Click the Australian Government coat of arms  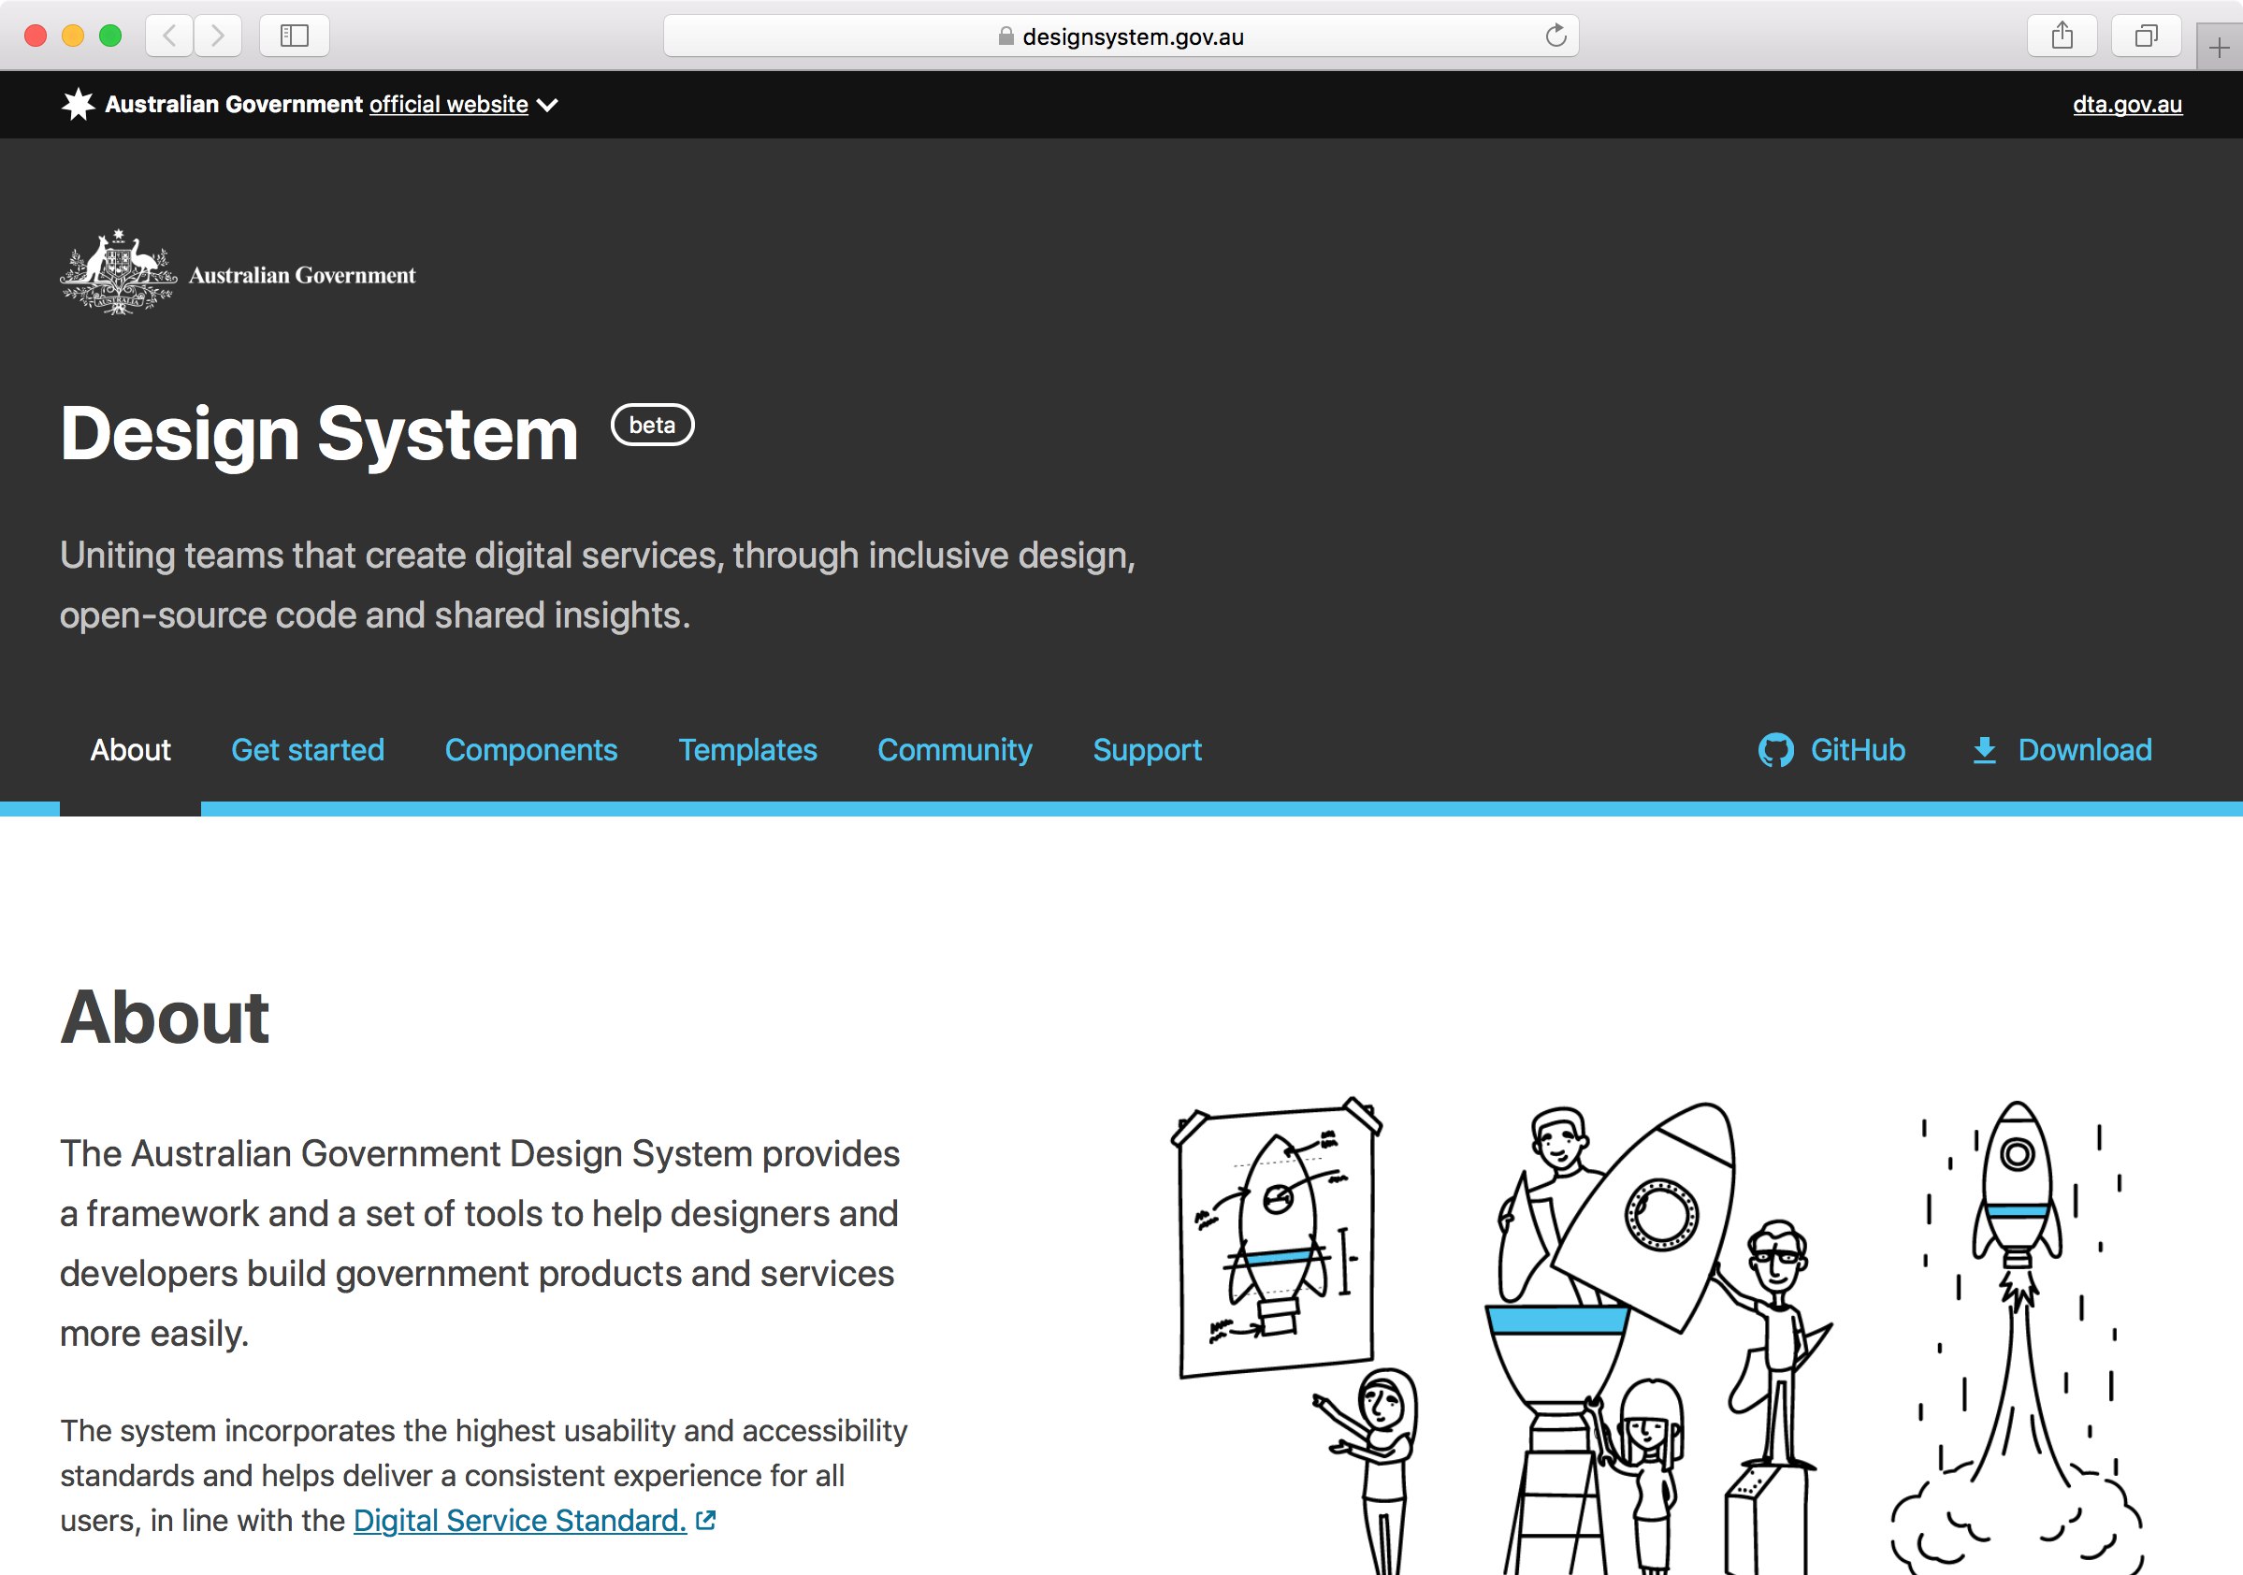coord(118,272)
